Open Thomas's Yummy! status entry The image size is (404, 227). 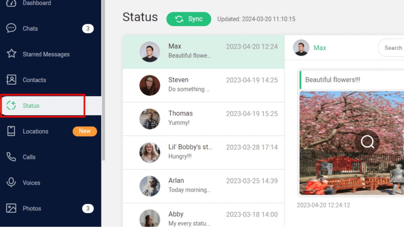(x=204, y=119)
